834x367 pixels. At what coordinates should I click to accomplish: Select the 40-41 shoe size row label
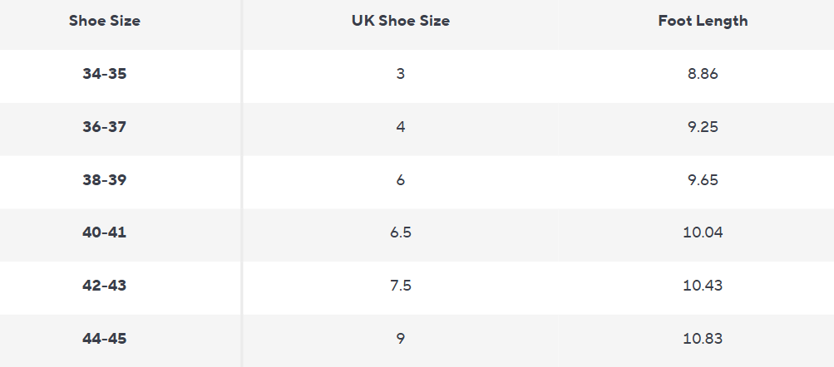(x=105, y=232)
